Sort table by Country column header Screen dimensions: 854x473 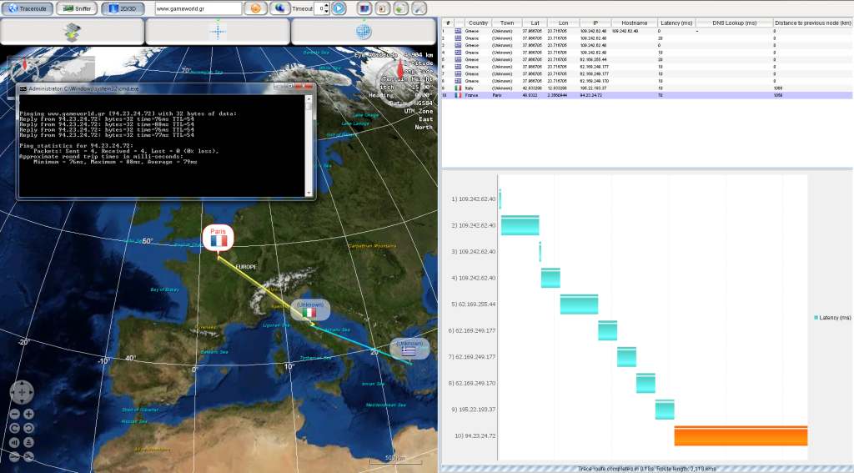(478, 23)
